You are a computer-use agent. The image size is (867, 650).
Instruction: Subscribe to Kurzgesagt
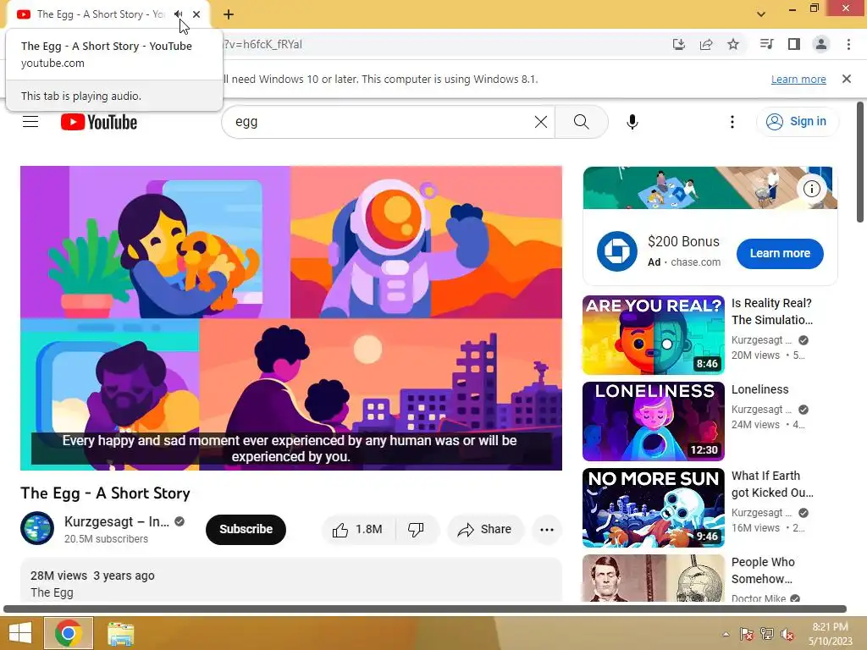pyautogui.click(x=246, y=530)
